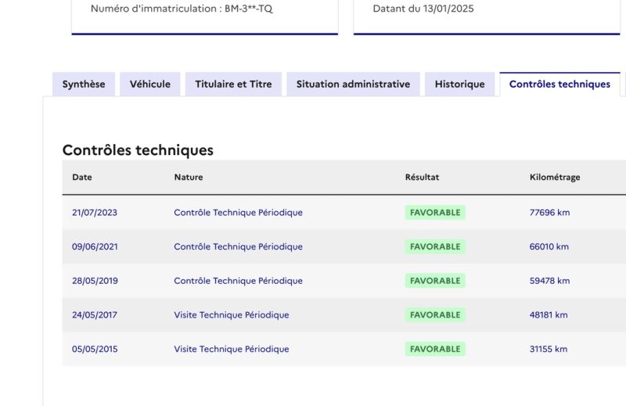Click the Contrôles techniques tab

[x=559, y=84]
